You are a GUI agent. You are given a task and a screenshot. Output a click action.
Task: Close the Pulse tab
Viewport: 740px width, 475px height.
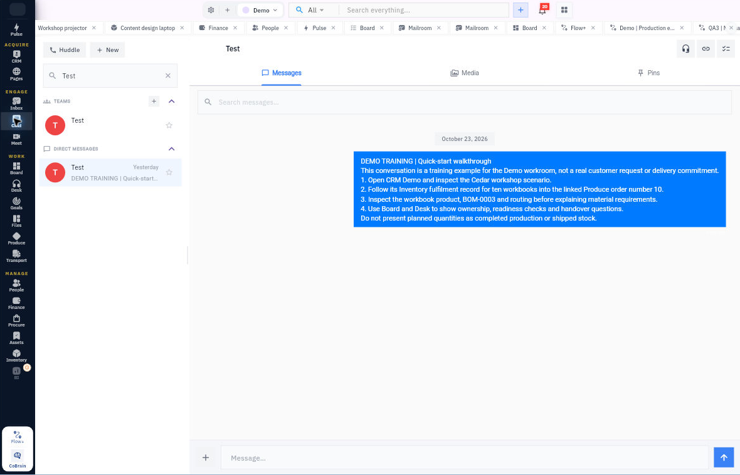tap(333, 28)
